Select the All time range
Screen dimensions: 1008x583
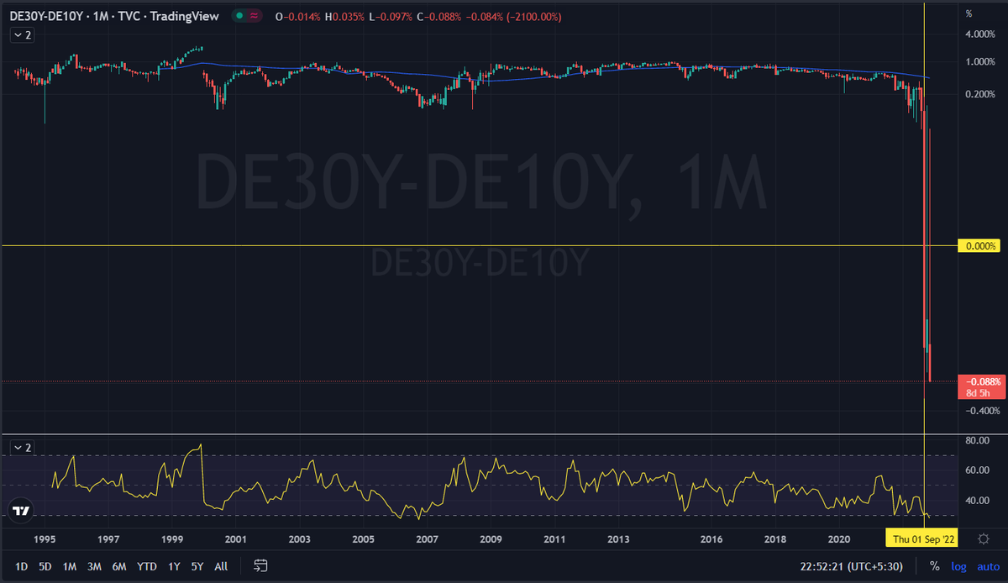[221, 566]
